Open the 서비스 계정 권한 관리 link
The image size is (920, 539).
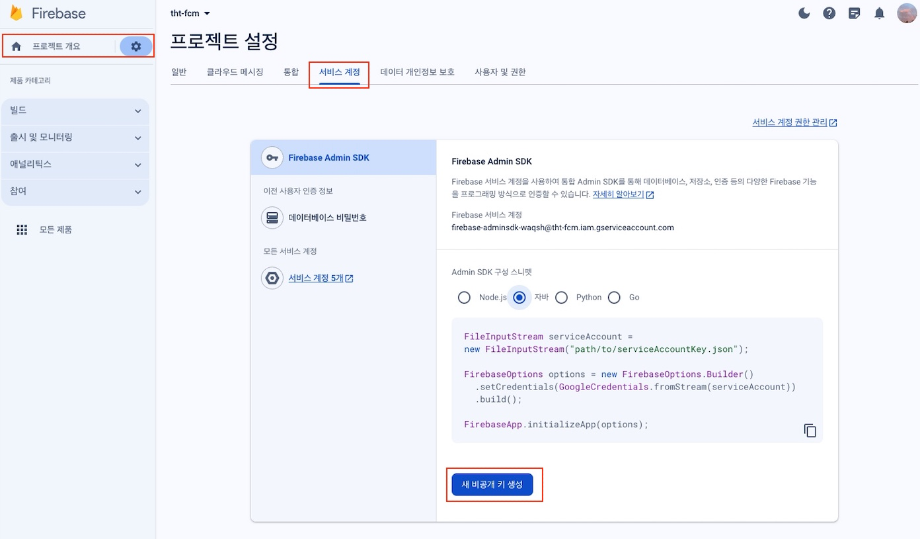tap(790, 123)
